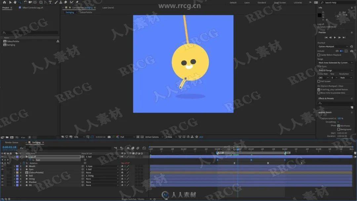Take a snapshot with camera icon
Viewport: 357px width, 201px height.
(109, 137)
